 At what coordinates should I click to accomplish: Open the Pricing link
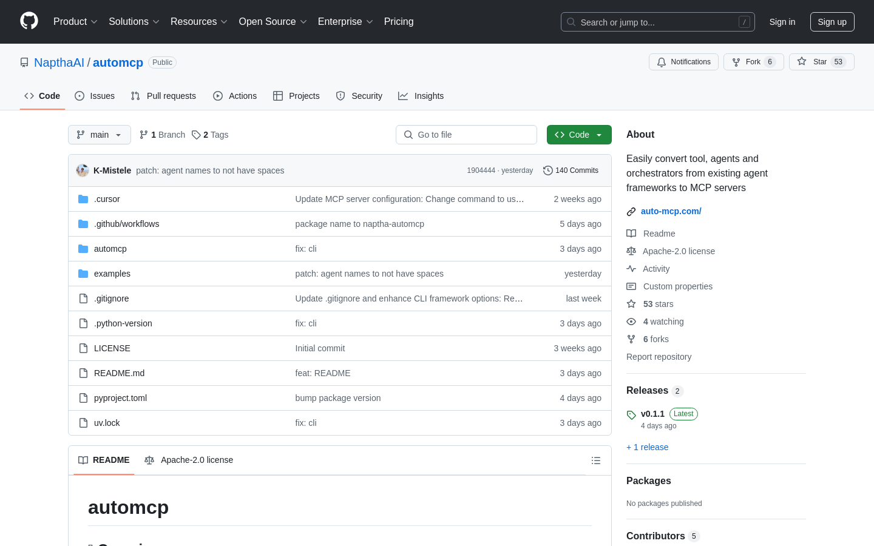pos(399,22)
